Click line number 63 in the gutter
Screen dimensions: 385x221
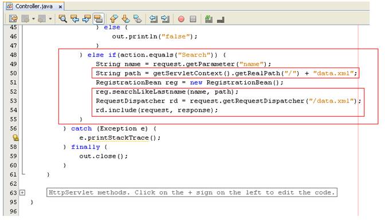click(14, 193)
